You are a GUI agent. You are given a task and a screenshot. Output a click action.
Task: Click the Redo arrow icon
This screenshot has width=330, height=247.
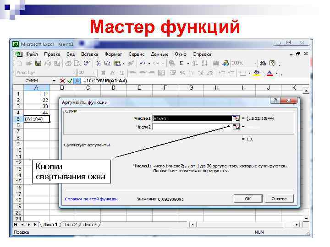coord(156,63)
